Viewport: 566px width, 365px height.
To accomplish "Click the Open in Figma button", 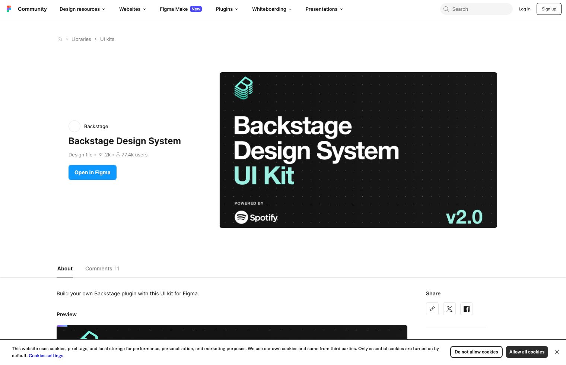I will pos(92,172).
